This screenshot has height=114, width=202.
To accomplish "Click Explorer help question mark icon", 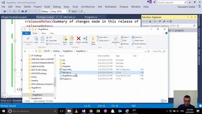I will coord(166,33).
